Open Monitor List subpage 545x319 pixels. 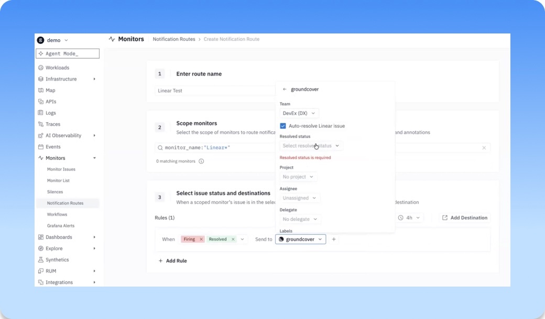[x=58, y=180]
